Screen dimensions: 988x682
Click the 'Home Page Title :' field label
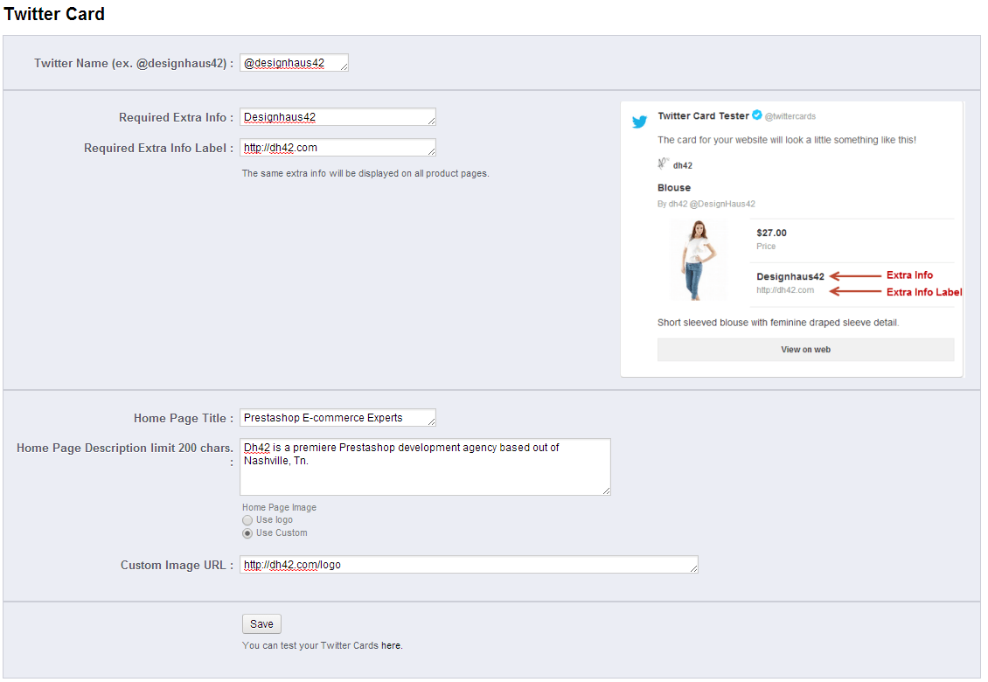click(x=184, y=419)
